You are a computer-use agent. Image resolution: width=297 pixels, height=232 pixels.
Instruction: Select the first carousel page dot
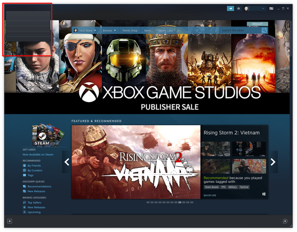[x=148, y=202]
